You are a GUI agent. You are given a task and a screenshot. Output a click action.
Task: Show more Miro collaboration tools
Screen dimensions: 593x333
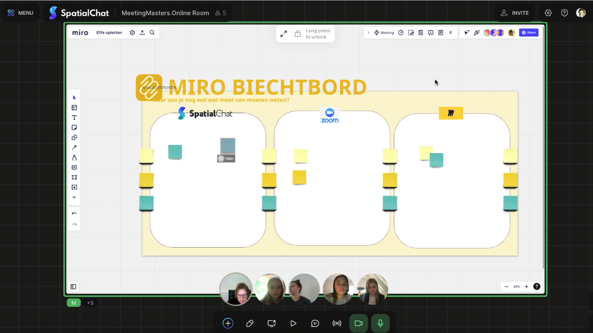coord(450,33)
